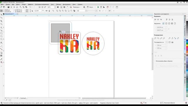
Task: Select the Rectangle tool
Action: (x=1, y=33)
